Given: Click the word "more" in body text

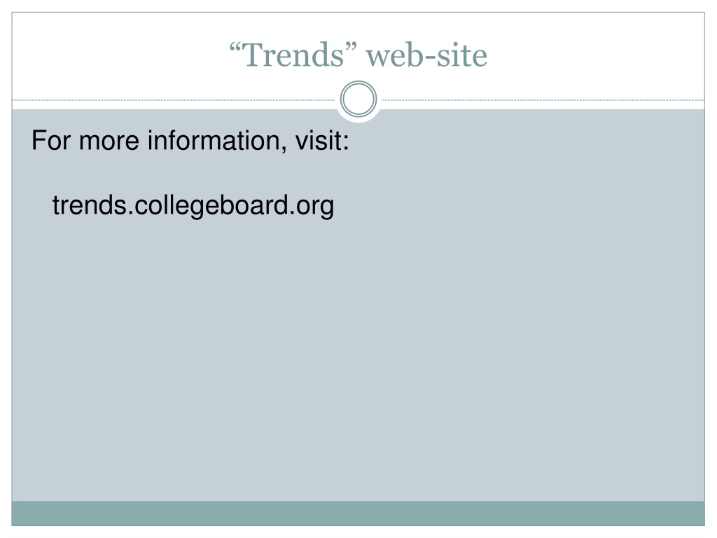Looking at the screenshot, I should click(109, 142).
